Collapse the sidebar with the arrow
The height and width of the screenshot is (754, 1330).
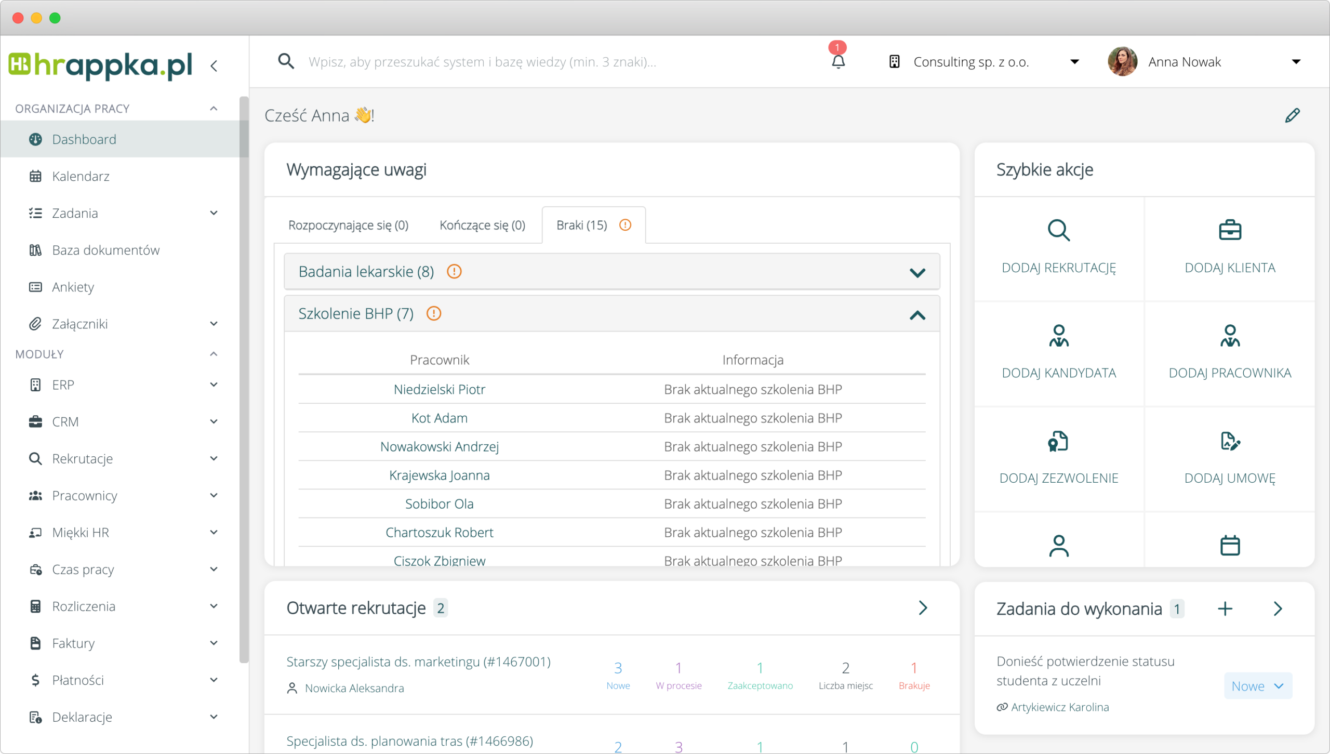[214, 66]
